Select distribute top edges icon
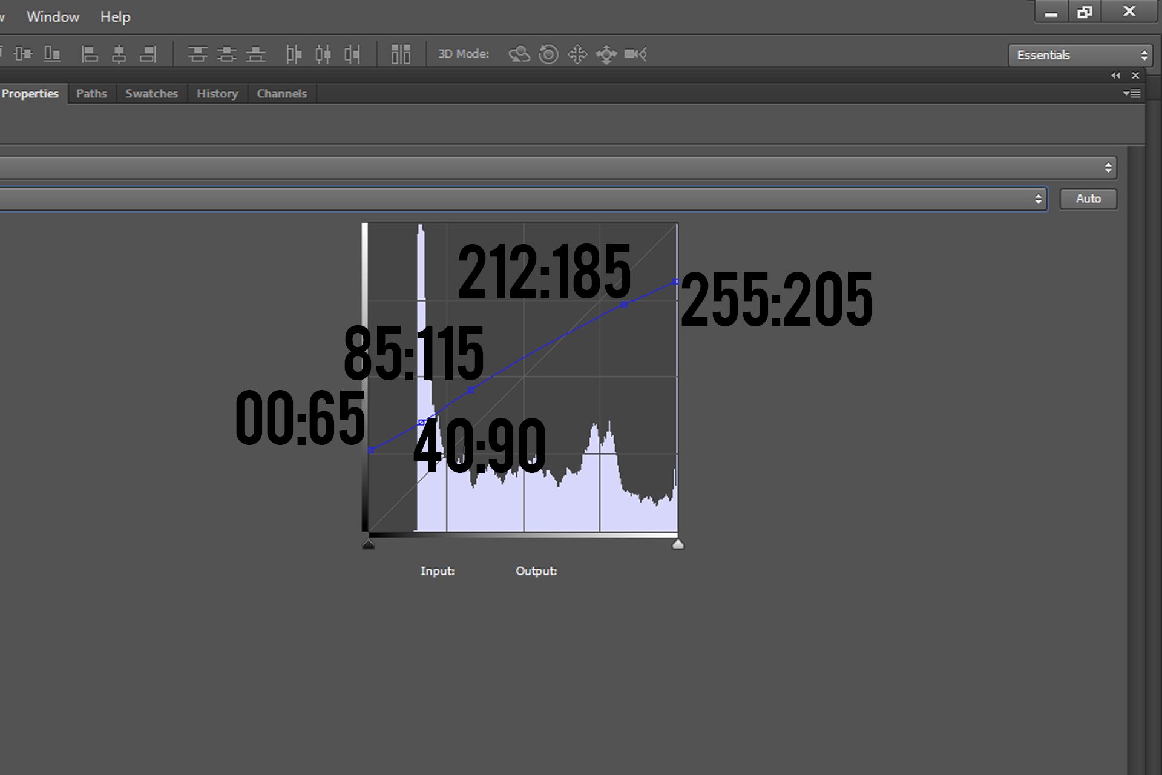The image size is (1162, 775). click(x=197, y=54)
